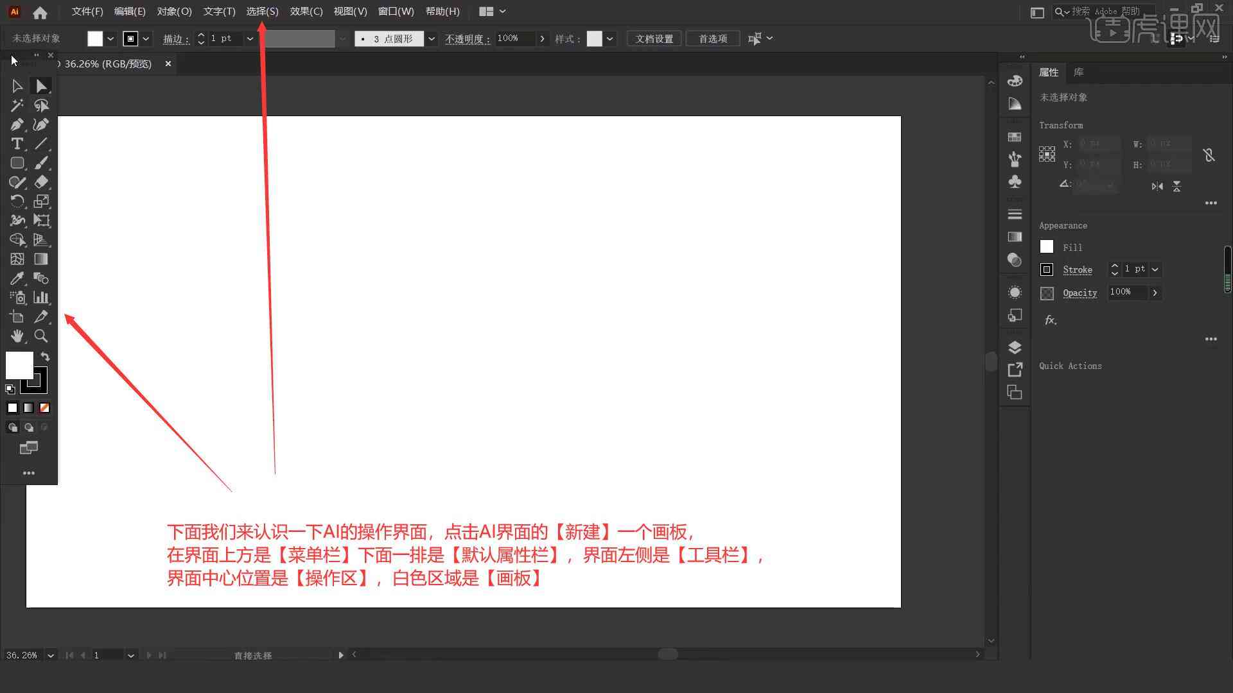Adjust the 不透明度 opacity value
The height and width of the screenshot is (693, 1233).
pos(515,38)
